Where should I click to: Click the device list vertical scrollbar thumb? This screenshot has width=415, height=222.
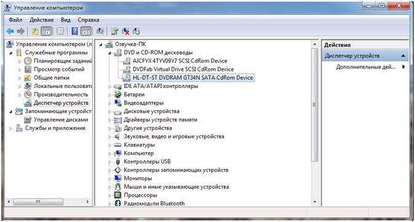315,105
